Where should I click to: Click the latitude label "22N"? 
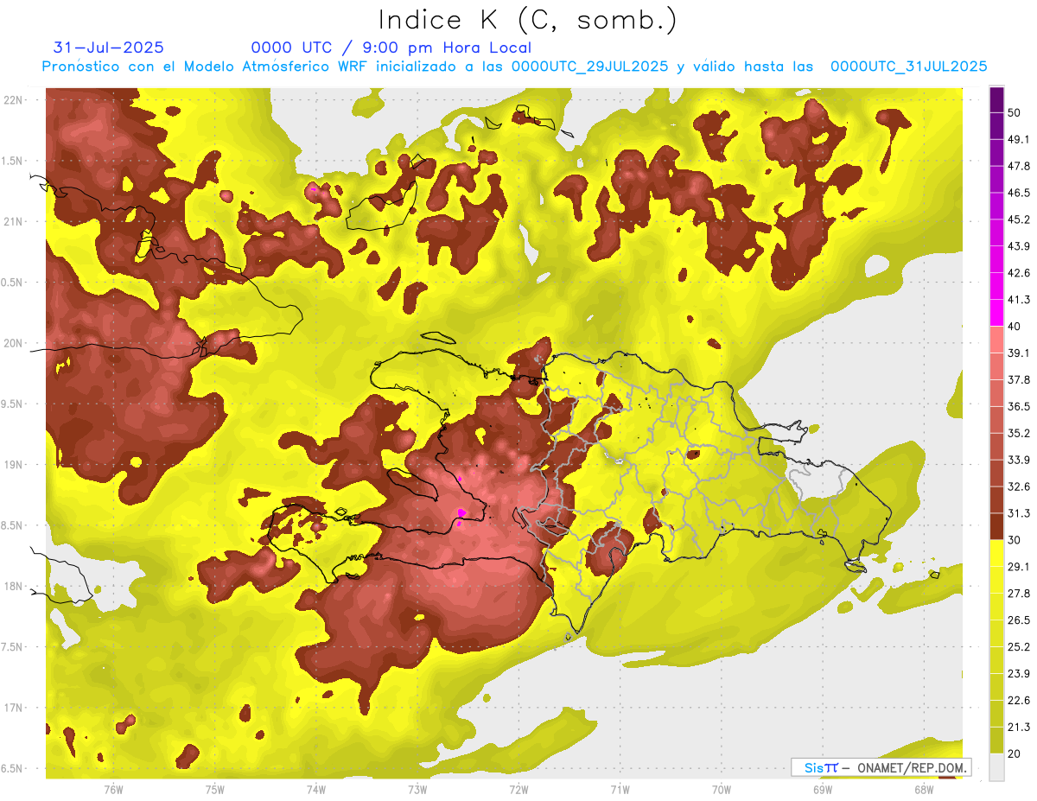point(14,100)
